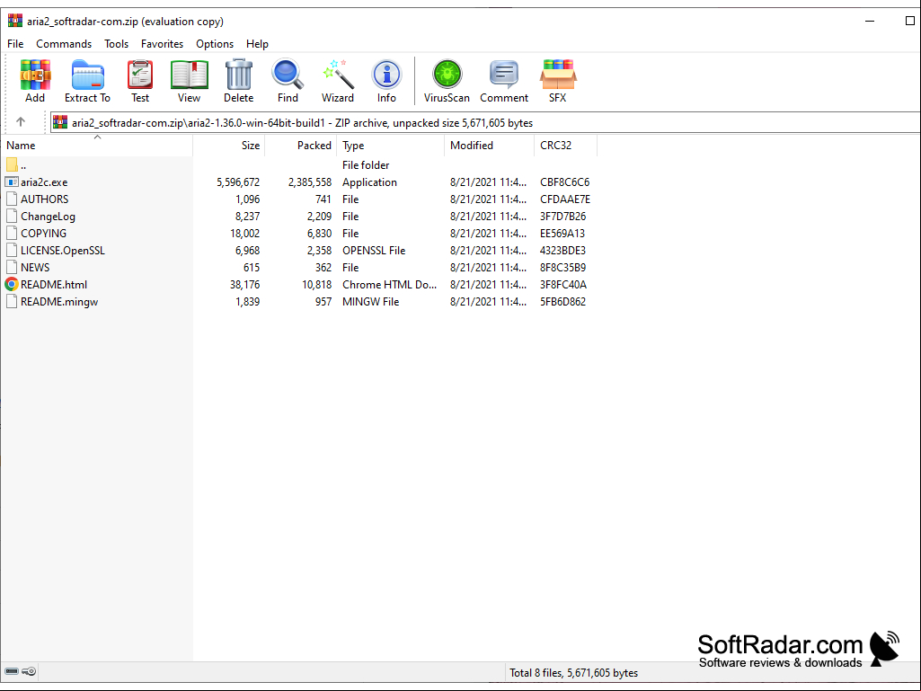Maximize the WinRAR window

[x=910, y=22]
